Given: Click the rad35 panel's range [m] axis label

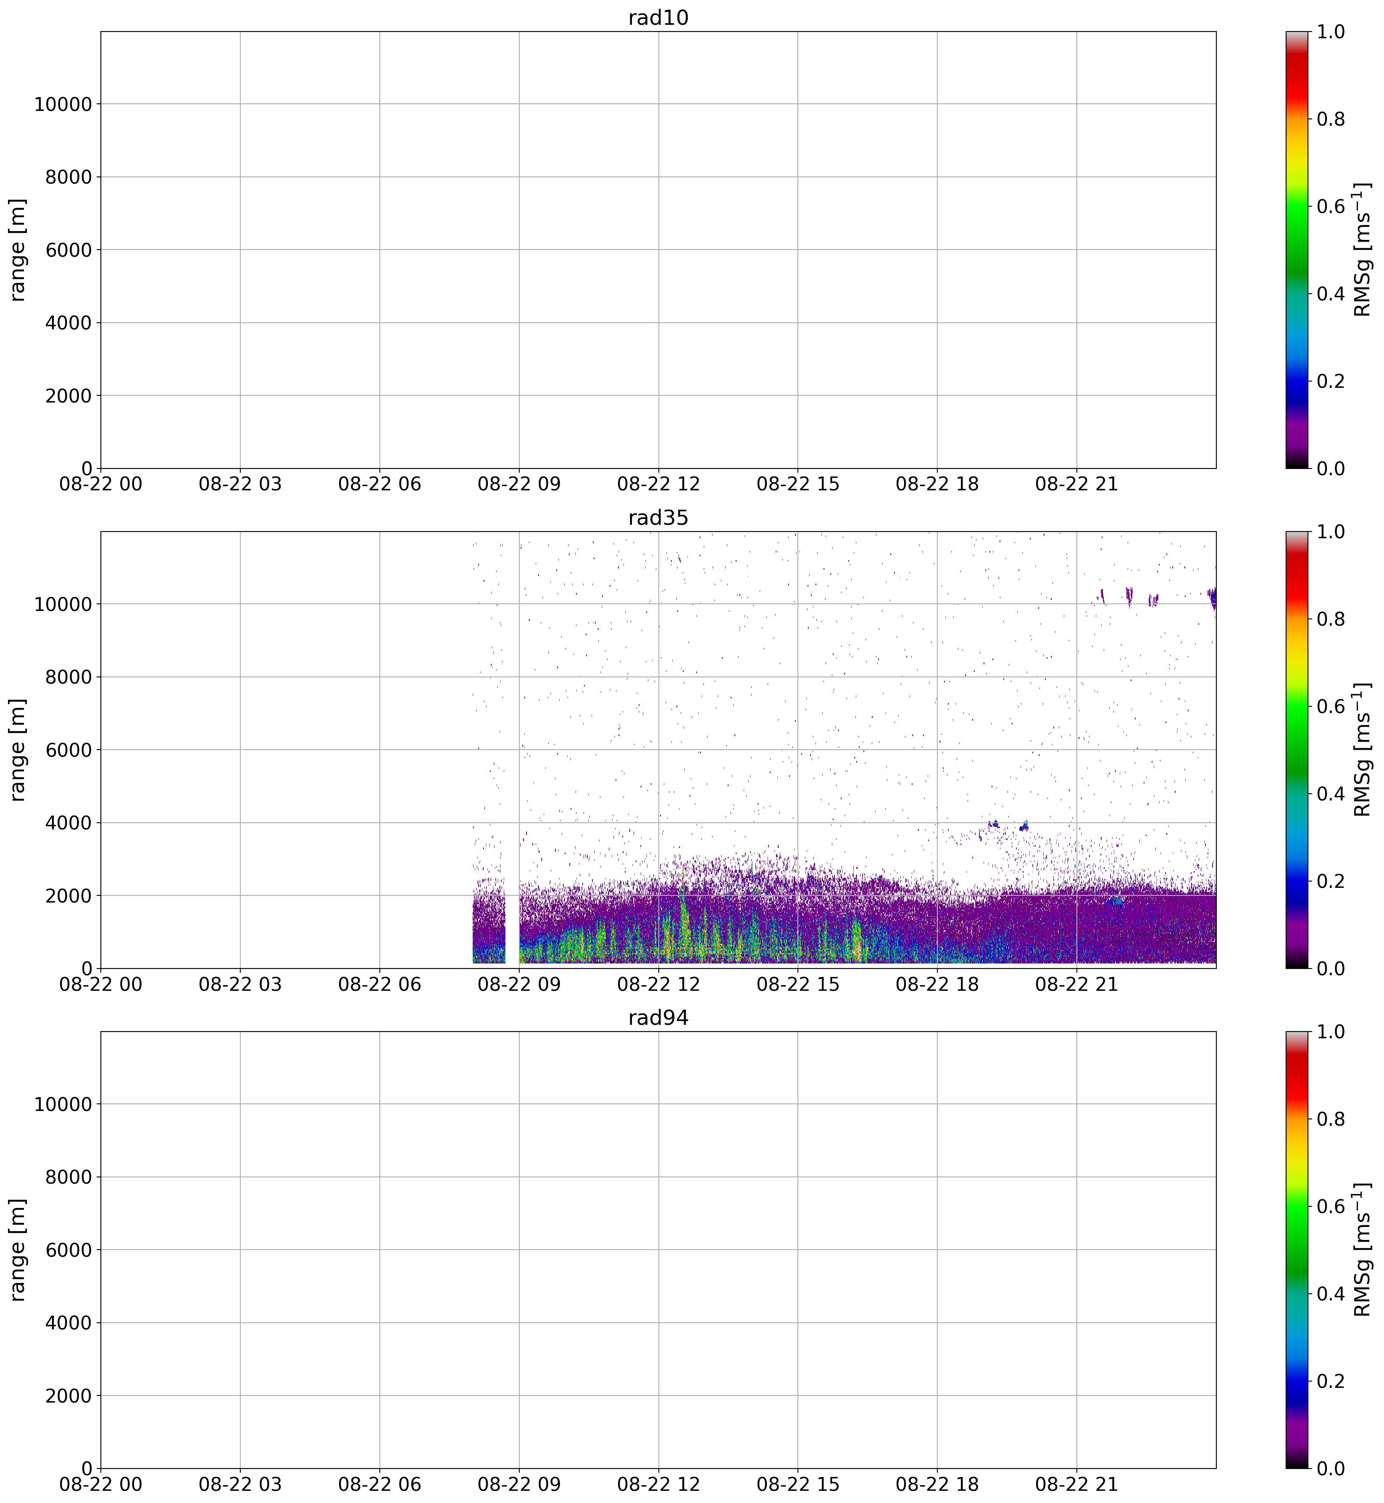Looking at the screenshot, I should [x=18, y=750].
